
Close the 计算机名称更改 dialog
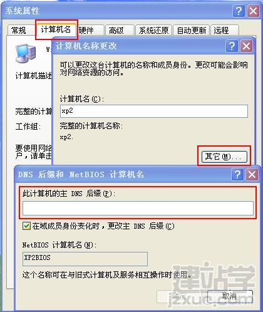(246, 46)
